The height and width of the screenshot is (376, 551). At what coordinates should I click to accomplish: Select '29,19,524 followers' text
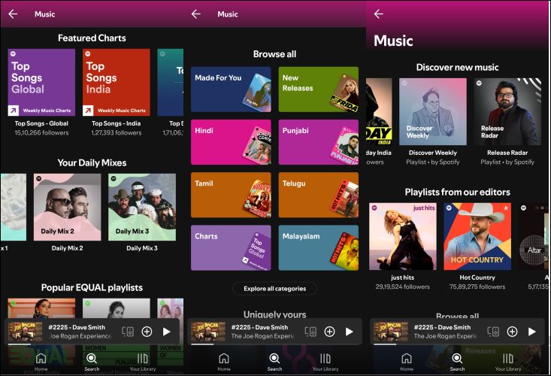point(403,287)
